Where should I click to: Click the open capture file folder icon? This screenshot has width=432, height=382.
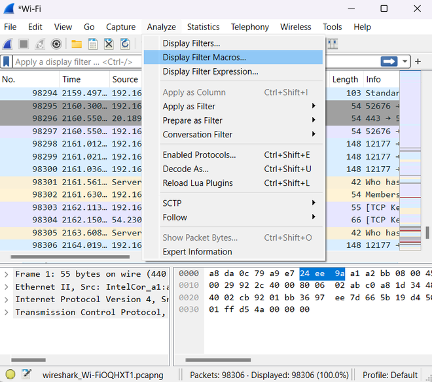click(x=77, y=44)
